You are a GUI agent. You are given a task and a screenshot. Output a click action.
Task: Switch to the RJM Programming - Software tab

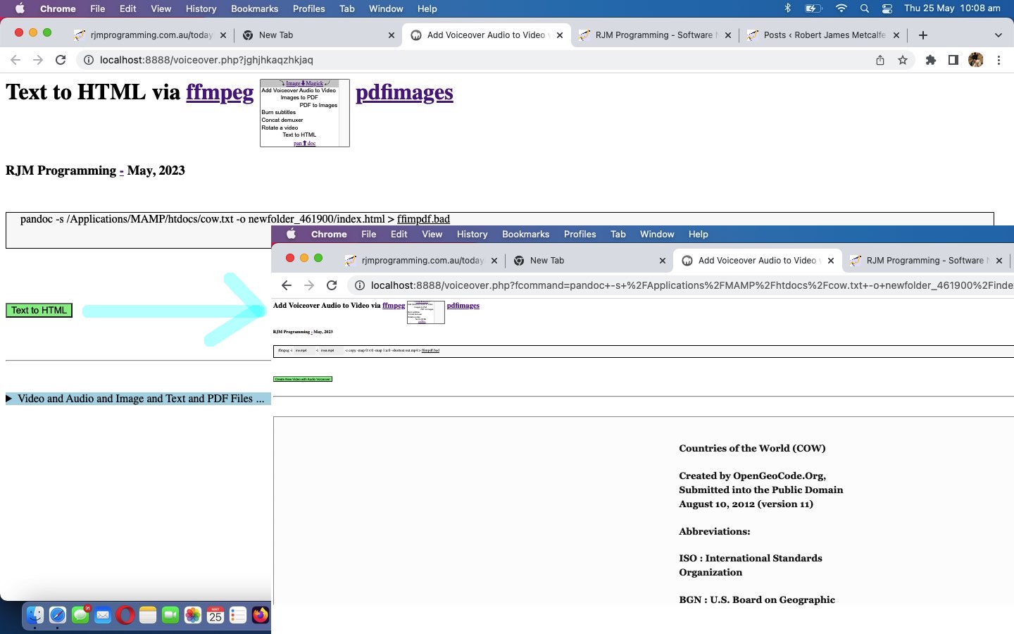click(x=653, y=35)
